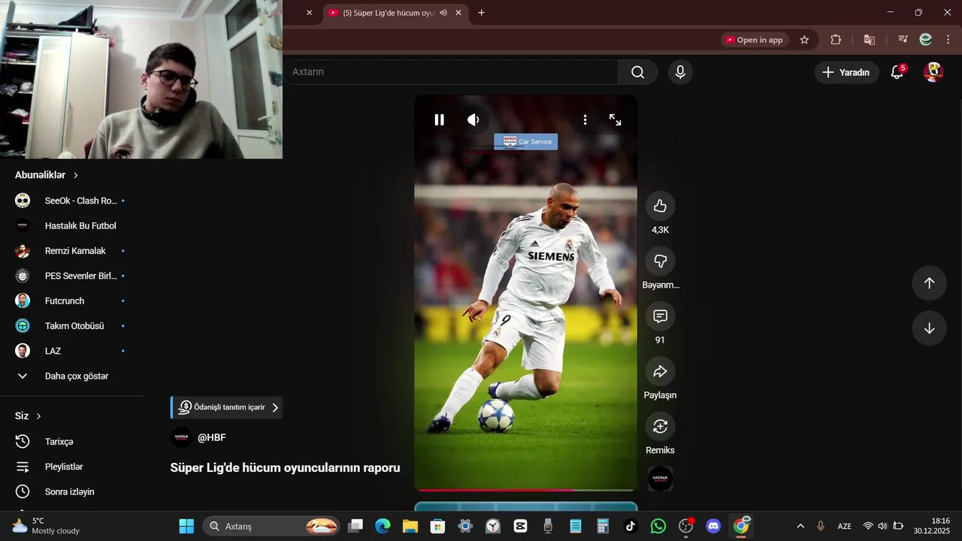Viewport: 962px width, 541px height.
Task: Pause the Shorts video
Action: pos(440,119)
